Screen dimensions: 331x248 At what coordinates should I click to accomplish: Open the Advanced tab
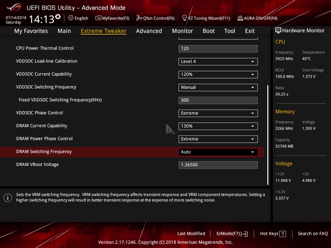(x=149, y=31)
